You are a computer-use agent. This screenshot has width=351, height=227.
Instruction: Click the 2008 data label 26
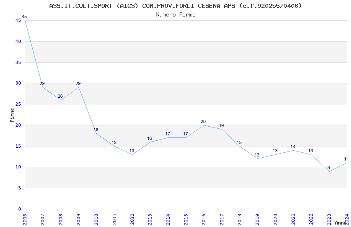click(x=60, y=97)
